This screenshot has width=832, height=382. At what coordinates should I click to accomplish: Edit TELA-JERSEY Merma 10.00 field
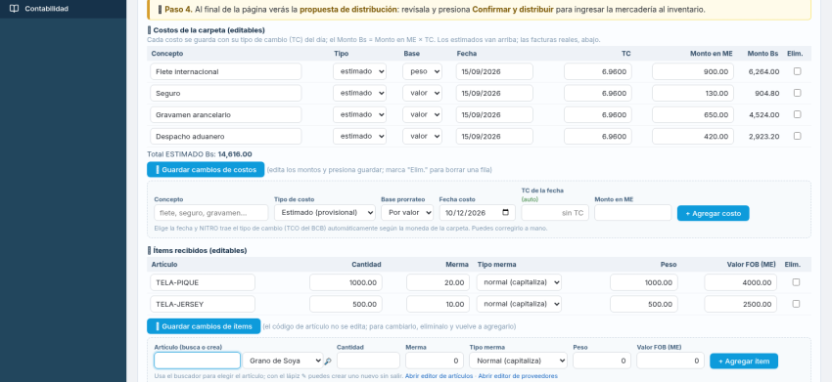pos(439,304)
